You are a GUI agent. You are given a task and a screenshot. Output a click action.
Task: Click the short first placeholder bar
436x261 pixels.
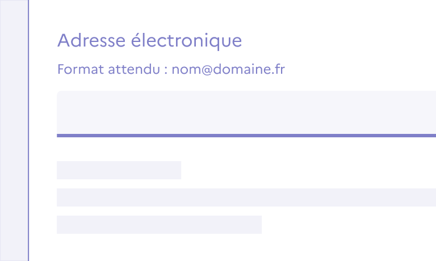[119, 170]
